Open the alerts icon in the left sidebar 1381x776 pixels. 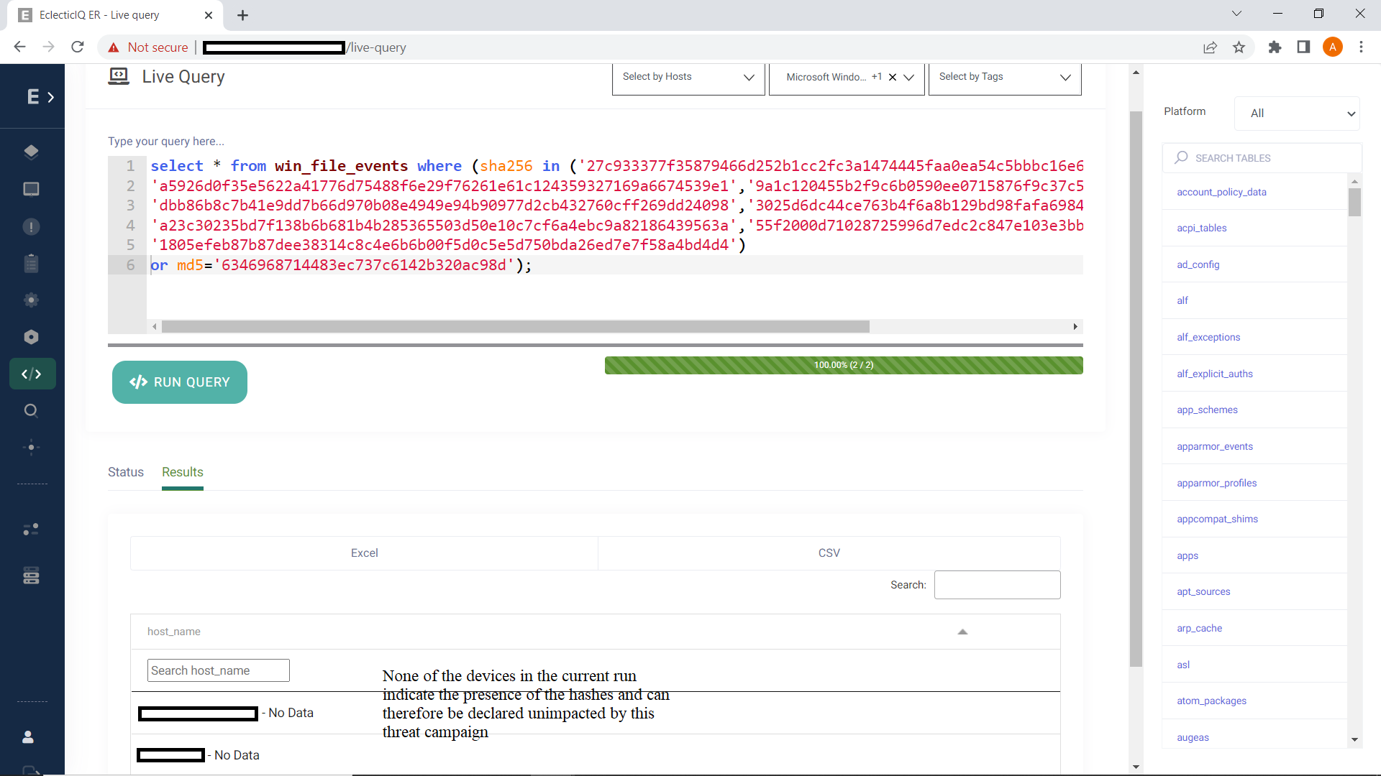(x=31, y=226)
